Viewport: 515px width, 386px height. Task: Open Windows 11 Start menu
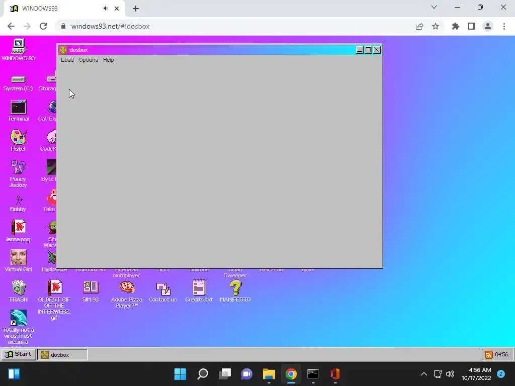(181, 374)
